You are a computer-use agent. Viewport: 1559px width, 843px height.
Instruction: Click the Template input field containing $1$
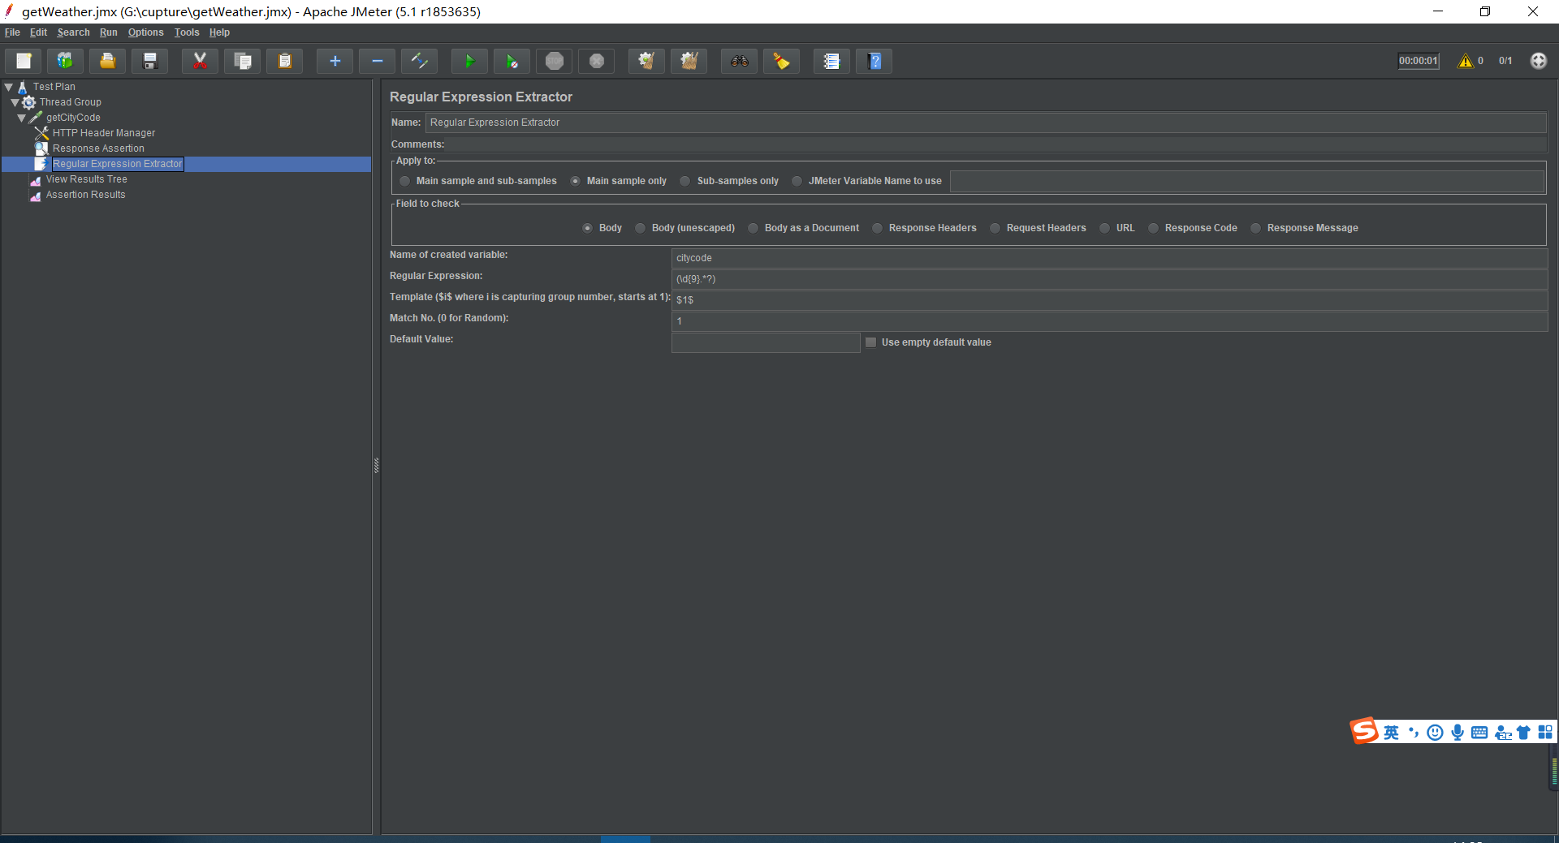[x=1109, y=300]
